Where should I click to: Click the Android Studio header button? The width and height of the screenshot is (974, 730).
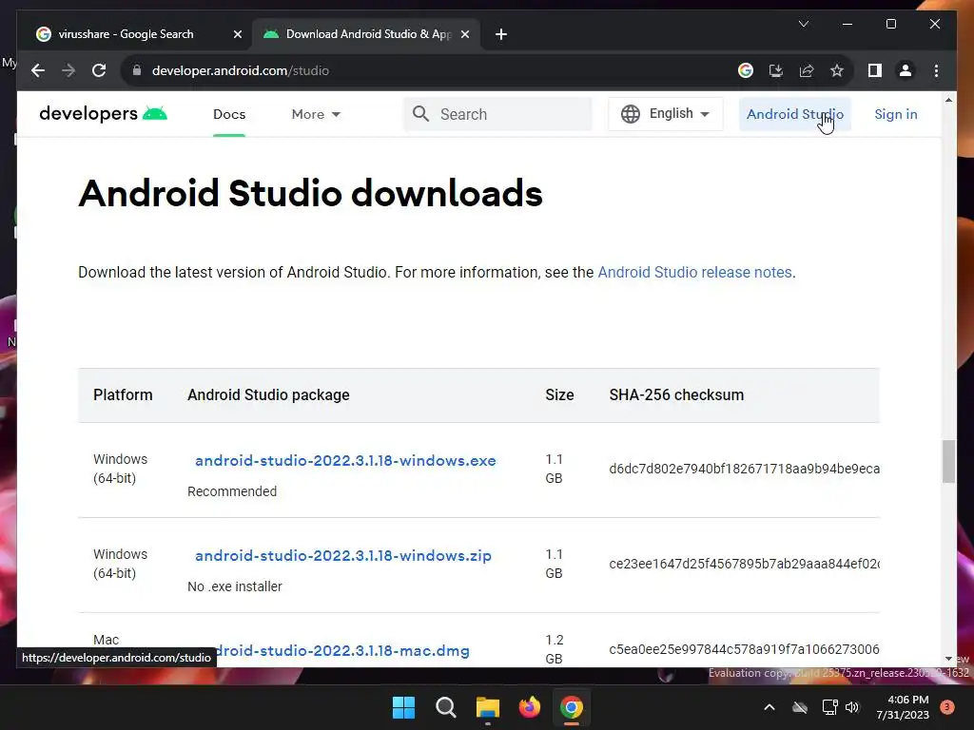[x=795, y=114]
